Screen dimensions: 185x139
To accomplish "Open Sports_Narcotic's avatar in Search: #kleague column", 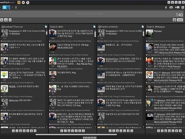I will coord(150,61).
